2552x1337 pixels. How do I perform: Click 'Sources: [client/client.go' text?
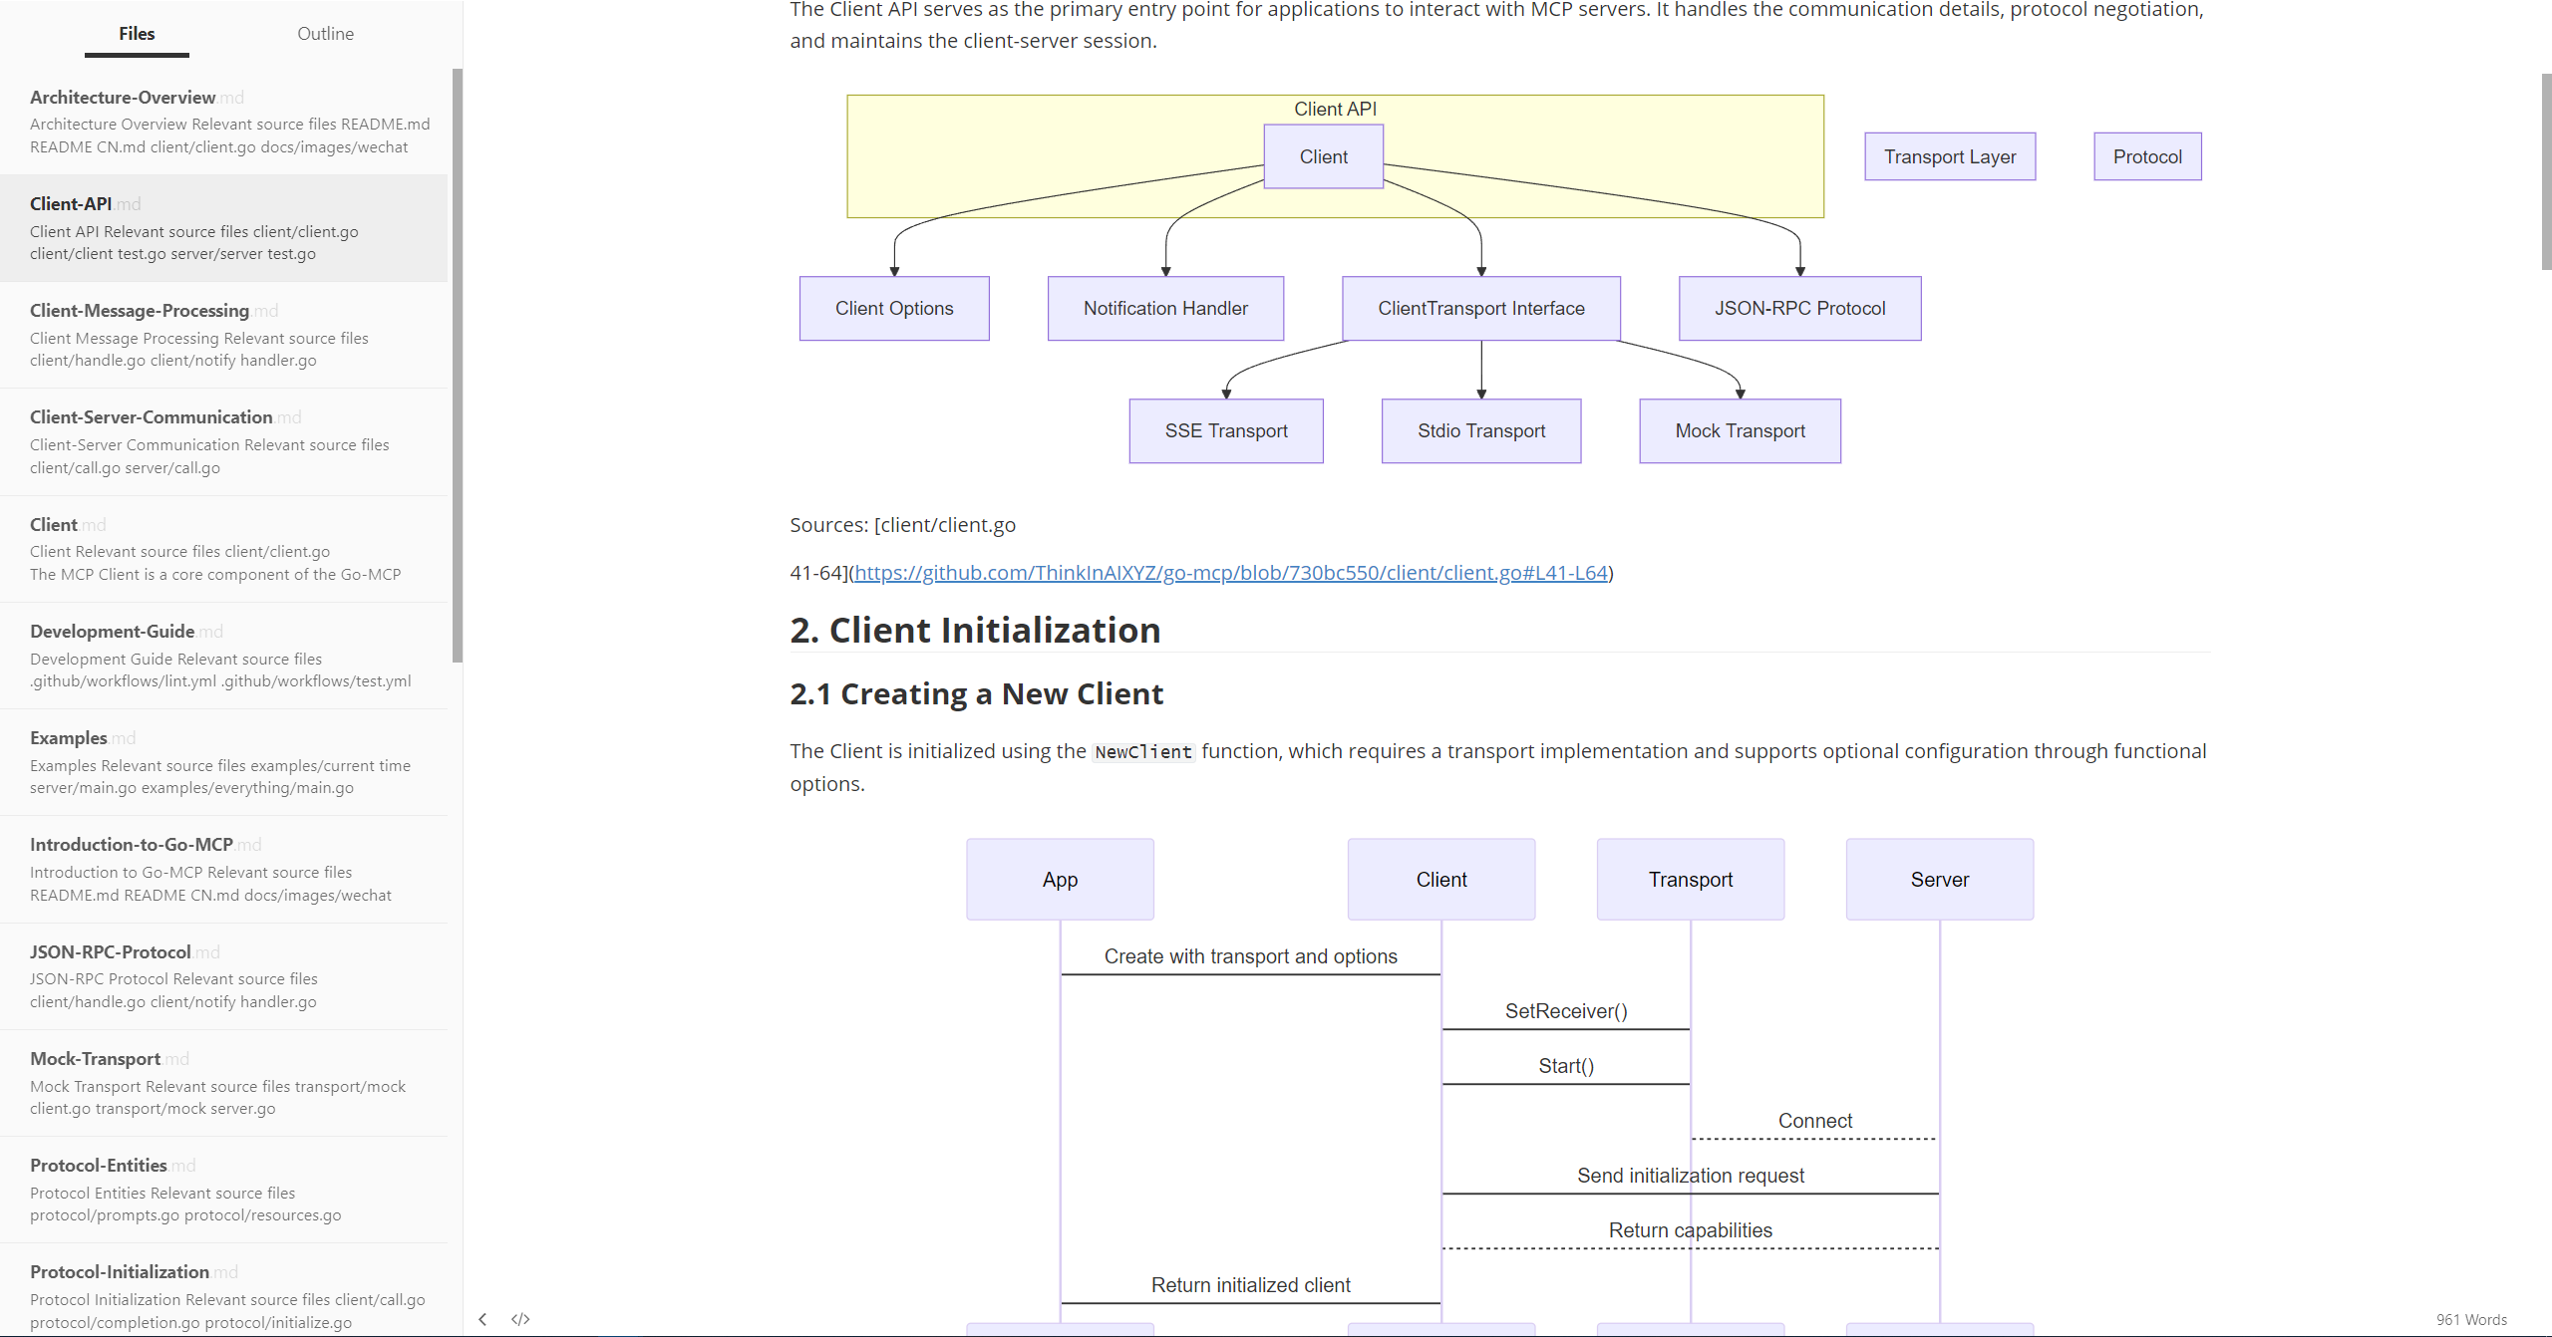click(902, 525)
